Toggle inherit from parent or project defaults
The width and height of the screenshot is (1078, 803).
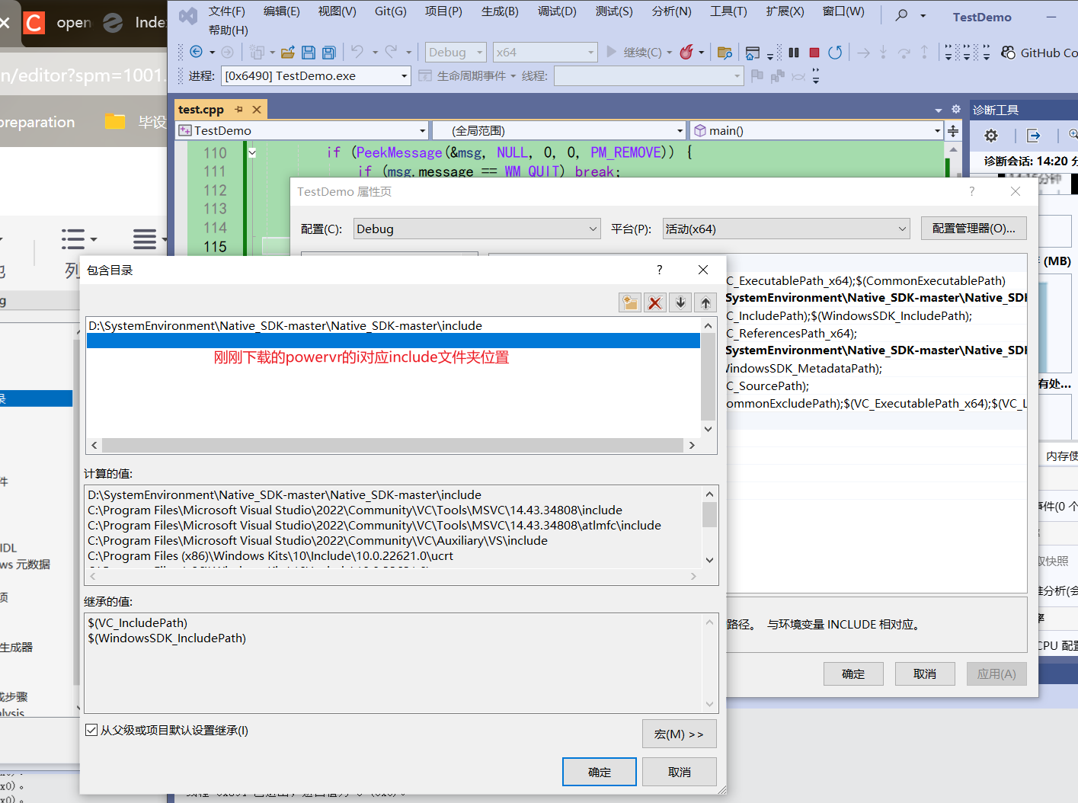click(91, 730)
